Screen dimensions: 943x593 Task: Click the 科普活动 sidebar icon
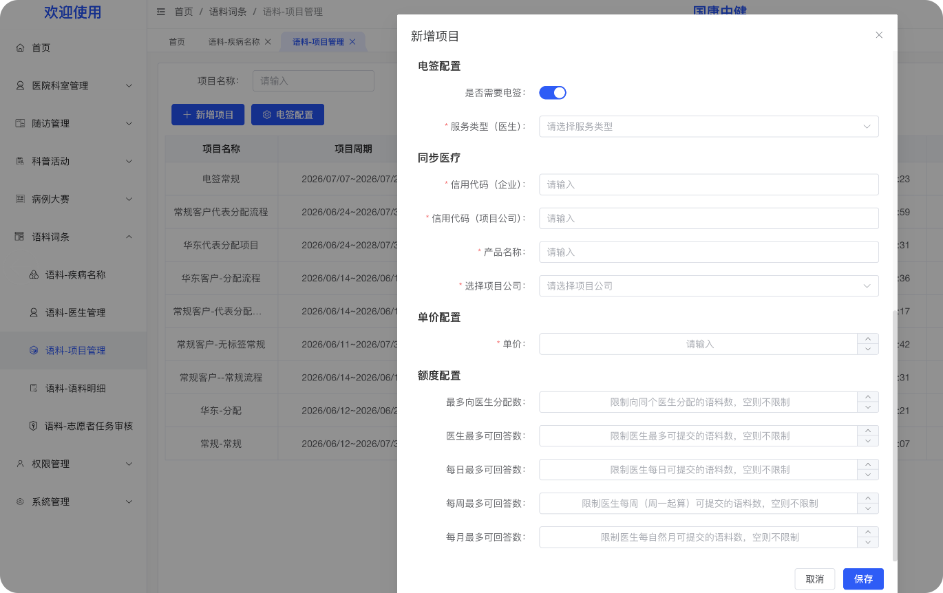pyautogui.click(x=20, y=162)
